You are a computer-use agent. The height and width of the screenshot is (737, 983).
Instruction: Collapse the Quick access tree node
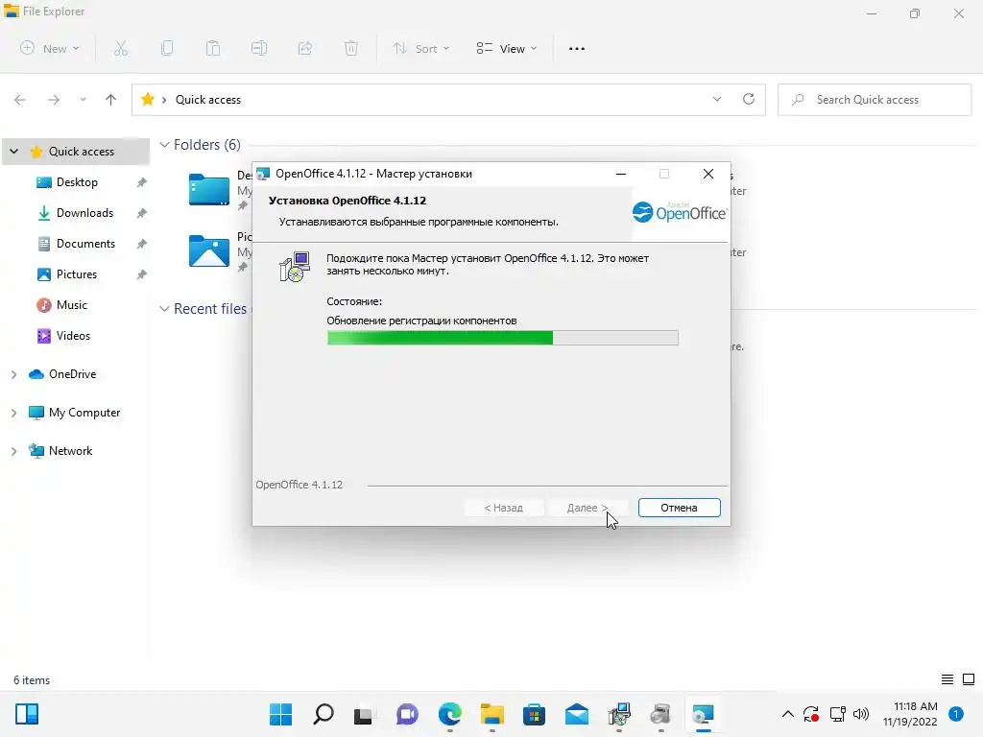[x=13, y=151]
